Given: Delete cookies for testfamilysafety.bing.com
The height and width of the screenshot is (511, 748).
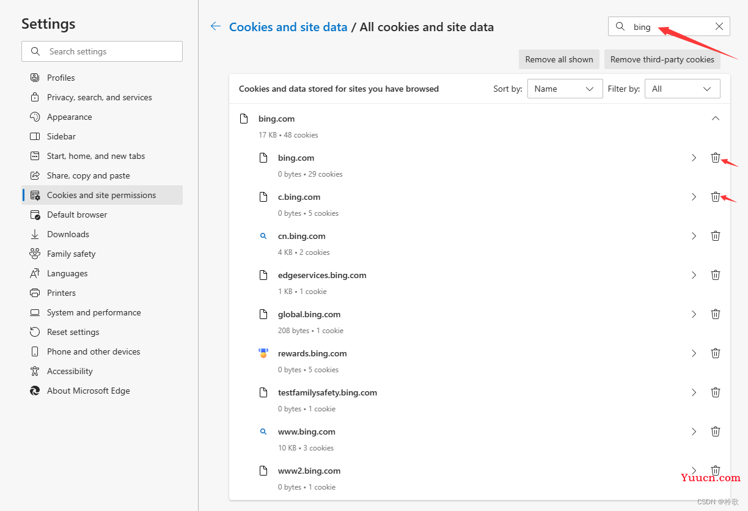Looking at the screenshot, I should pos(716,392).
